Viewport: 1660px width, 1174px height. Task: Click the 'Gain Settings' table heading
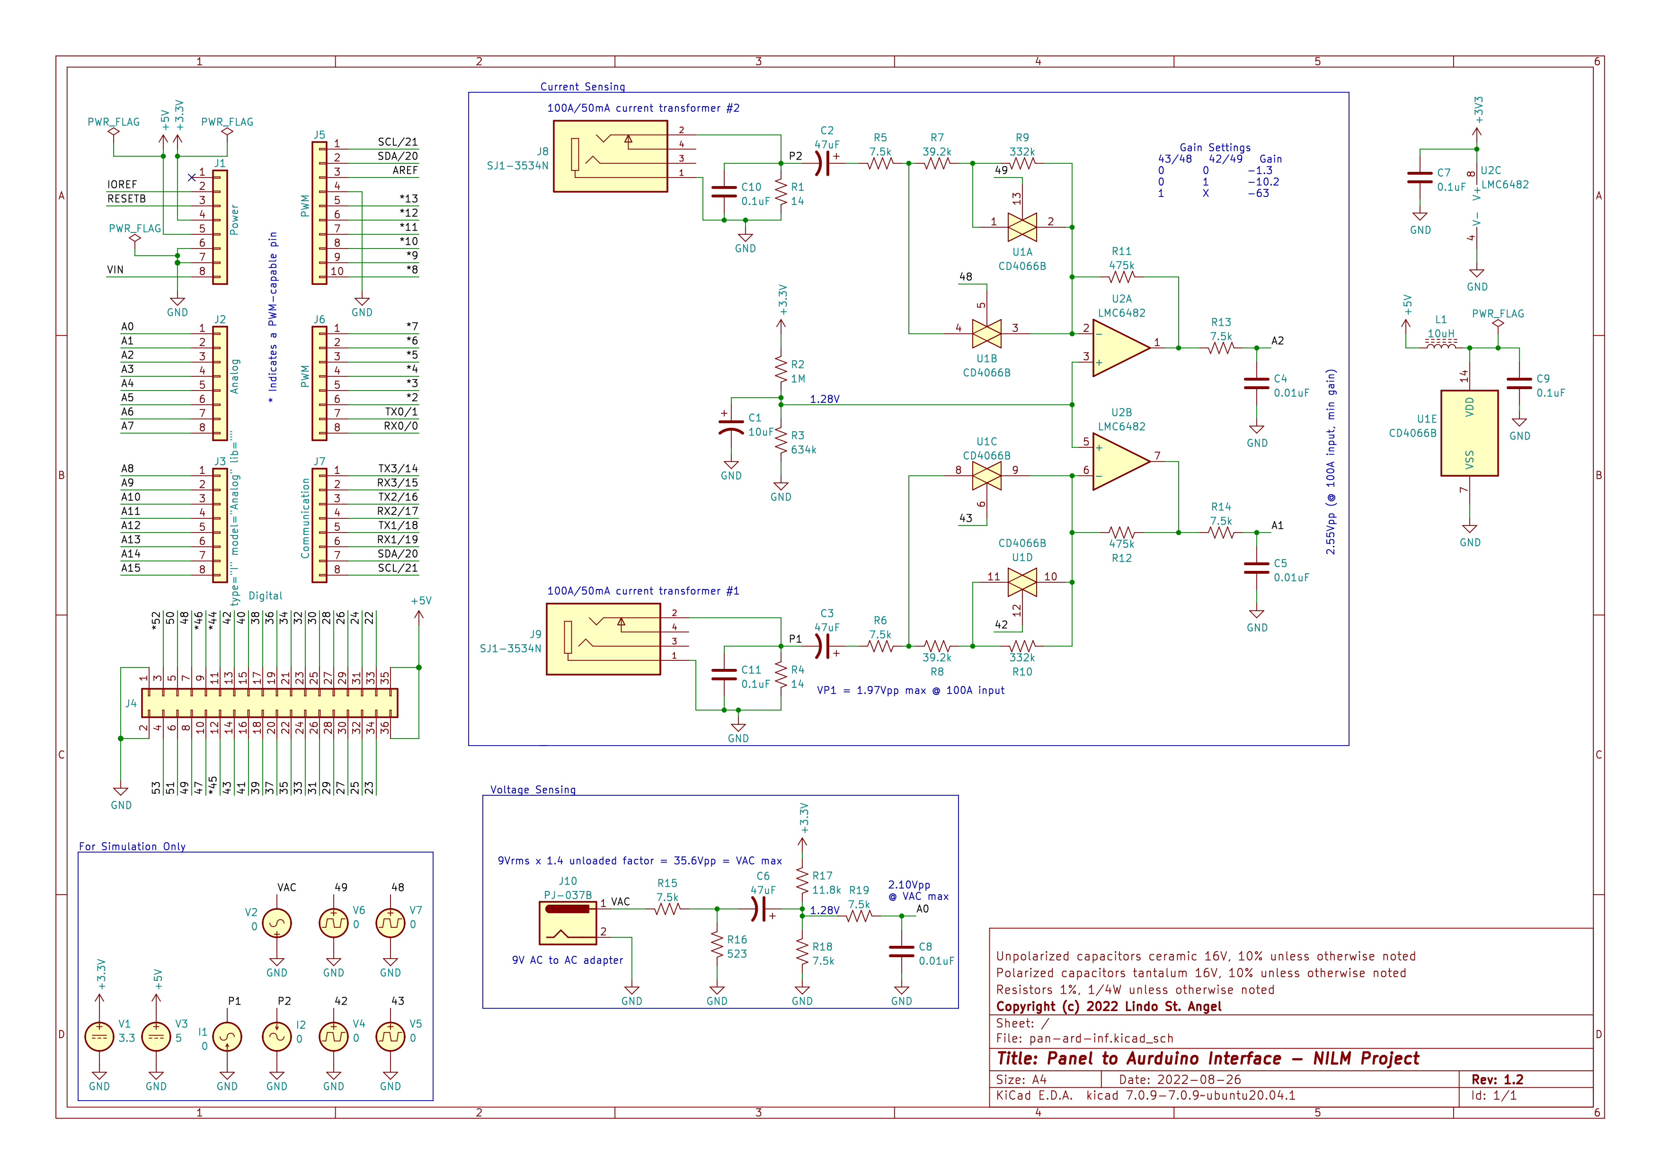(x=1215, y=148)
